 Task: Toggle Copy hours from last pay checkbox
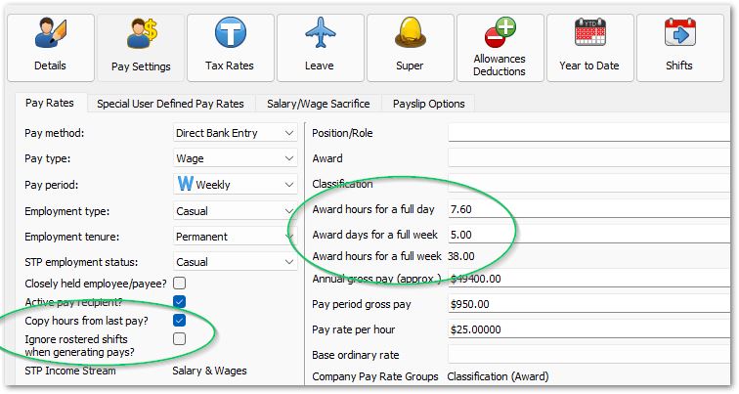click(179, 321)
